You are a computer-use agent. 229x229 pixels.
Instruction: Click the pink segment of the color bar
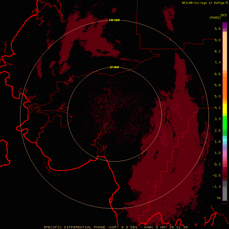[x=225, y=154]
